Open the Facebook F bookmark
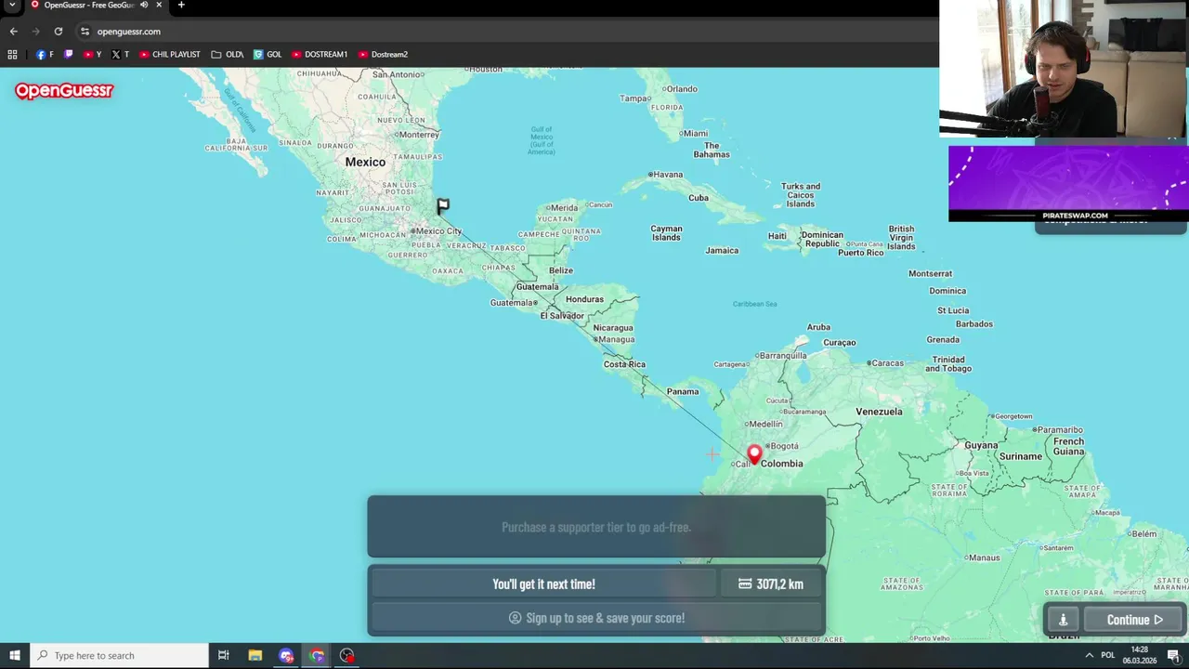The height and width of the screenshot is (669, 1189). (x=45, y=54)
